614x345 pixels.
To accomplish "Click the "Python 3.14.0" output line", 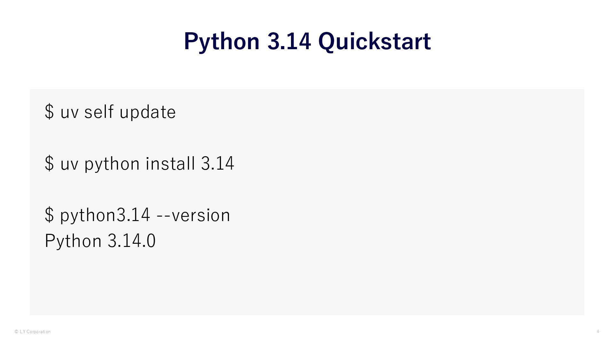I will [x=100, y=241].
